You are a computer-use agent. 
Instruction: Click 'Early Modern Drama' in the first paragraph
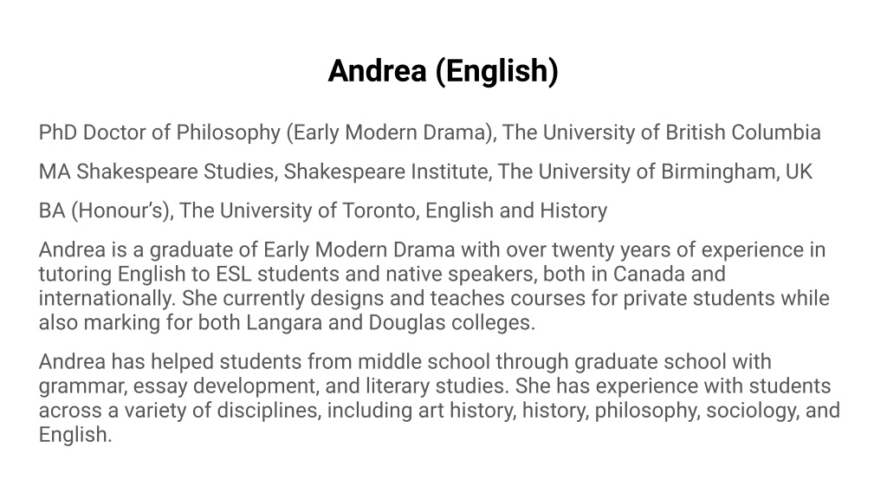(x=359, y=249)
